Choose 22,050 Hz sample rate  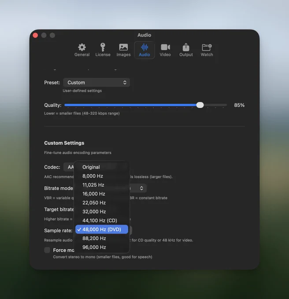[102, 203]
